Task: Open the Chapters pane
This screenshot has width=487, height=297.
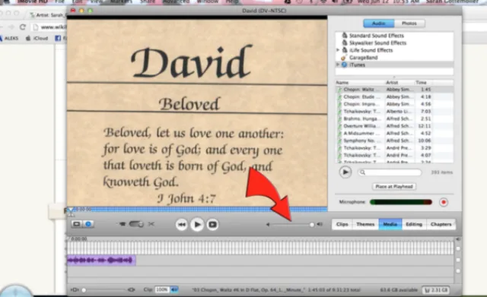Action: [441, 224]
